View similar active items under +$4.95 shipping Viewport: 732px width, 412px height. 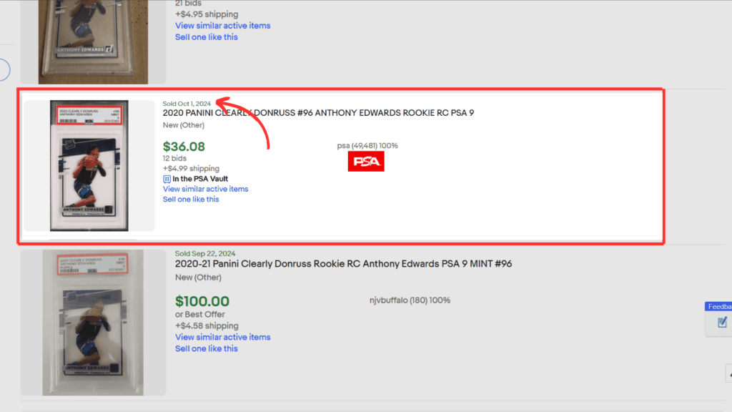pyautogui.click(x=223, y=26)
